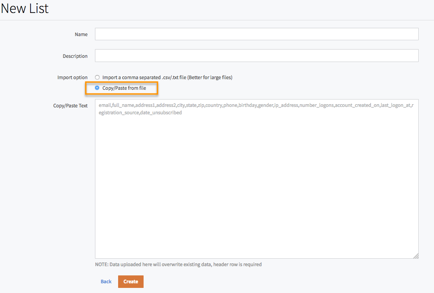Viewport: 434px width, 293px height.
Task: Click the '(Better for large files)' text
Action: tap(210, 77)
